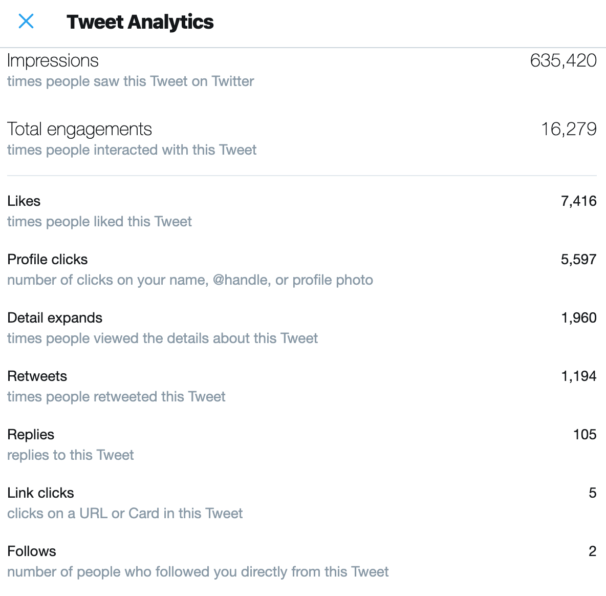Click the Likes metric label
The image size is (606, 596).
[x=24, y=201]
